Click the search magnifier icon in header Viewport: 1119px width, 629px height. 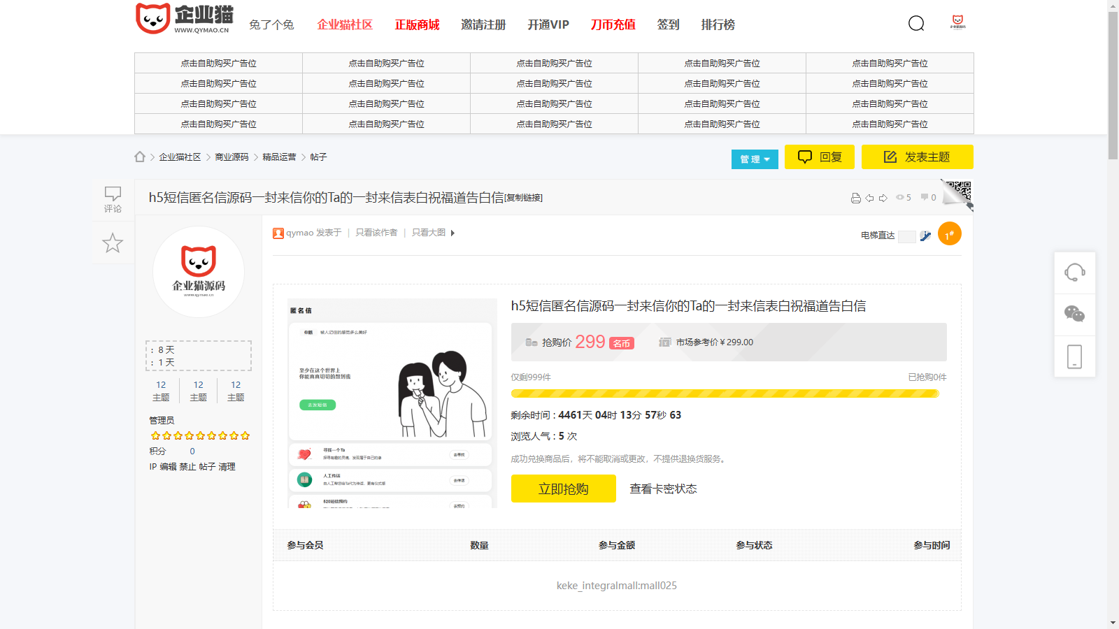coord(916,24)
